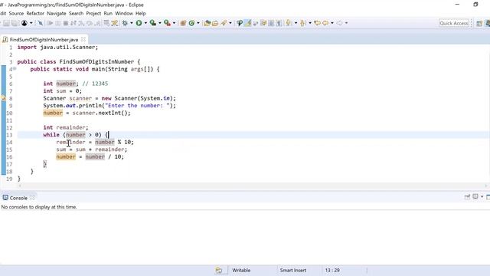Click the Writable status bar entry
Viewport: 490px width, 276px height.
[241, 271]
